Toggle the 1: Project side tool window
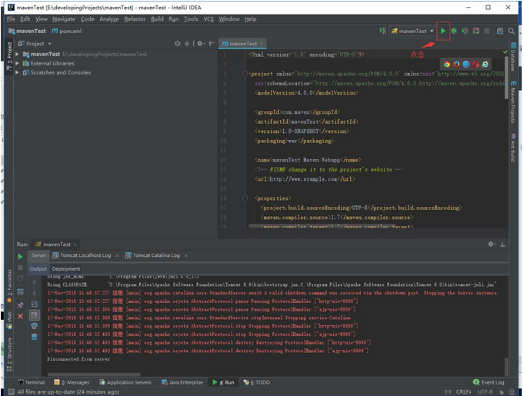The image size is (524, 396). click(9, 55)
